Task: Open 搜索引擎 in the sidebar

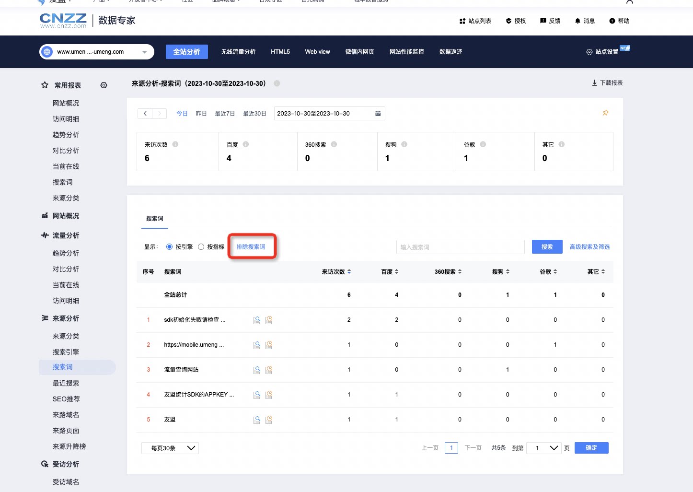Action: (x=66, y=352)
